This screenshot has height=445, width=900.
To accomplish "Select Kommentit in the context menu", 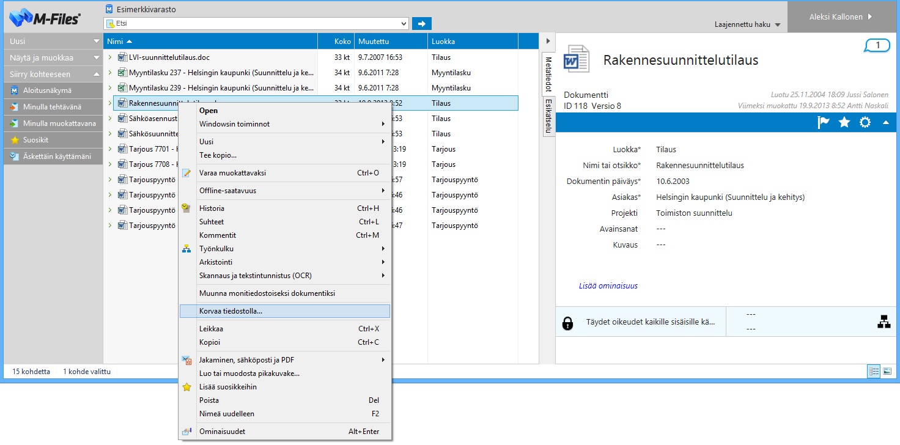I will (x=285, y=235).
